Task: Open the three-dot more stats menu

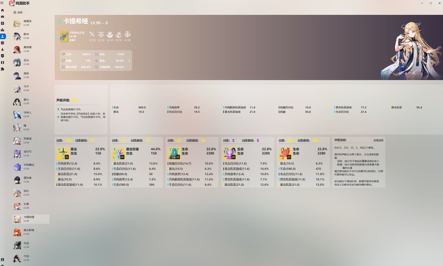Action: pyautogui.click(x=129, y=60)
